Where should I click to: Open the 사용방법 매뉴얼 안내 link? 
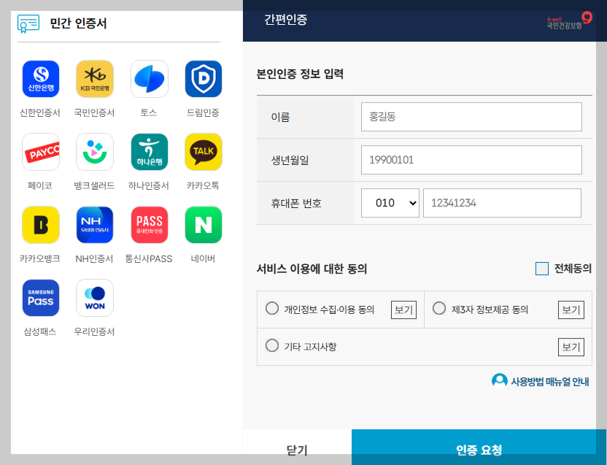pyautogui.click(x=549, y=382)
